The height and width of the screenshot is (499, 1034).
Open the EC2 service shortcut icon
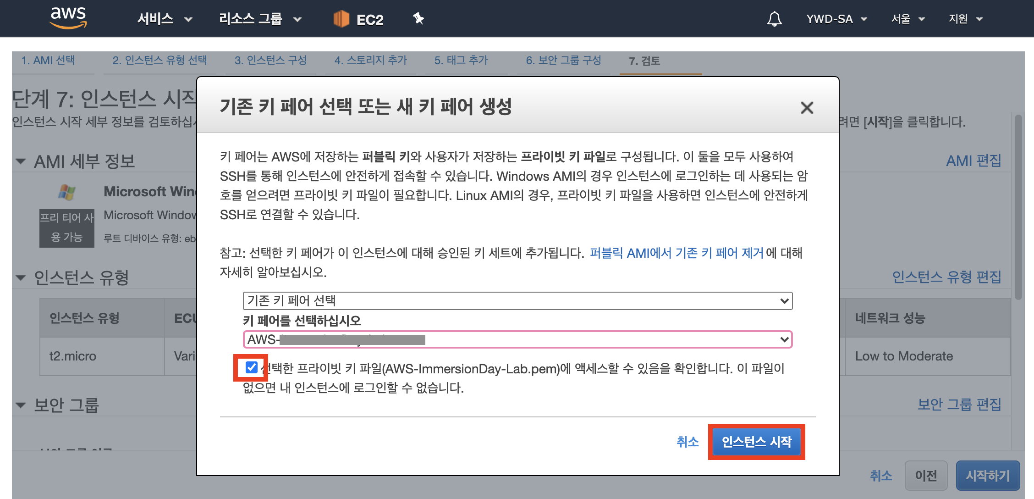[x=341, y=19]
